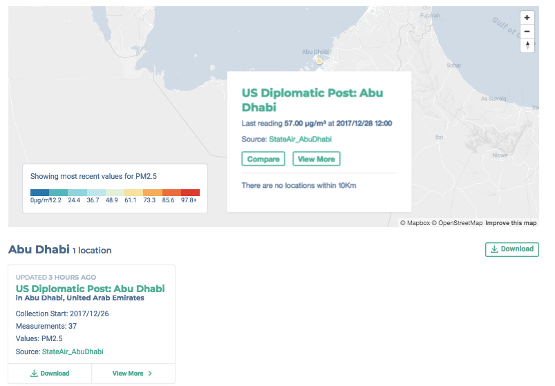Download Abu Dhabi data via top-right button
The image size is (555, 386).
(512, 249)
